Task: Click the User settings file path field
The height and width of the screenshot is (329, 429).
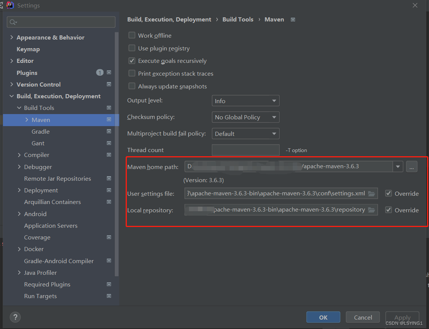Action: (281, 193)
